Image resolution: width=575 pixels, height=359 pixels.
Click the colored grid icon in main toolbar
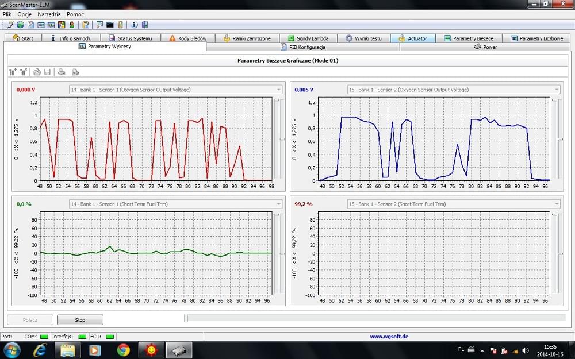(x=62, y=25)
